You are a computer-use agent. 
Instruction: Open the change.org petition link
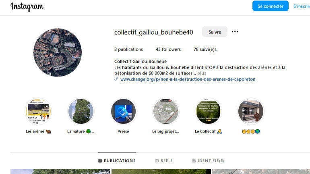point(188,79)
